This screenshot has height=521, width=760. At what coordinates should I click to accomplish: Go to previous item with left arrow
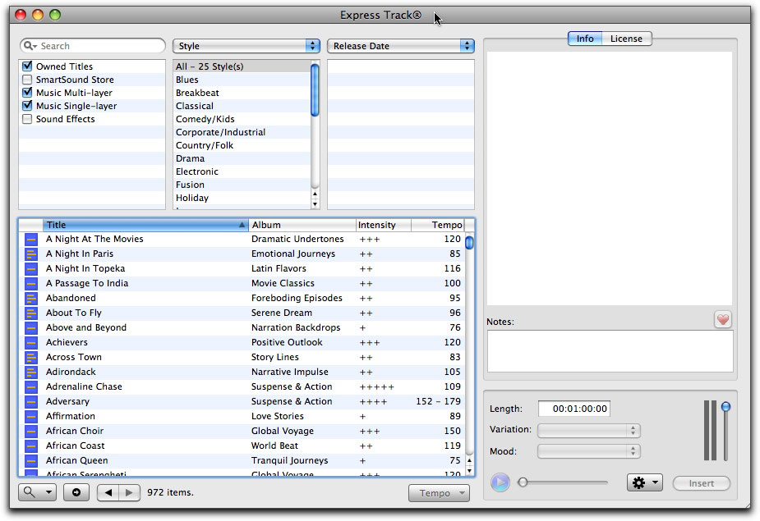(x=108, y=492)
